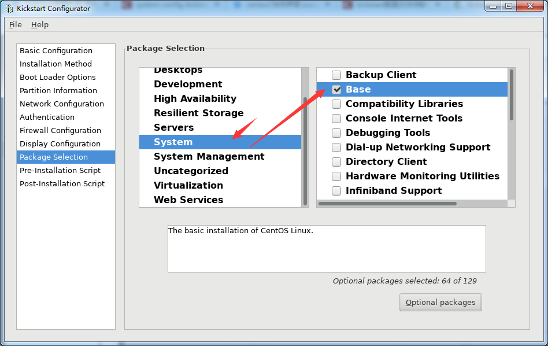The width and height of the screenshot is (548, 346).
Task: Choose the Resilient Storage category
Action: tap(220, 113)
